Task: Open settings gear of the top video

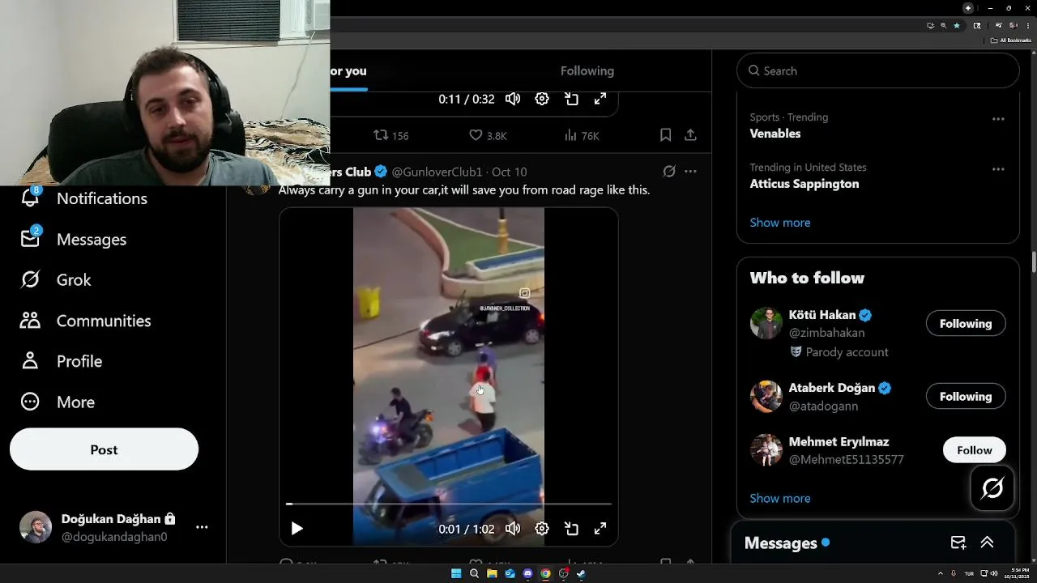Action: pos(542,99)
